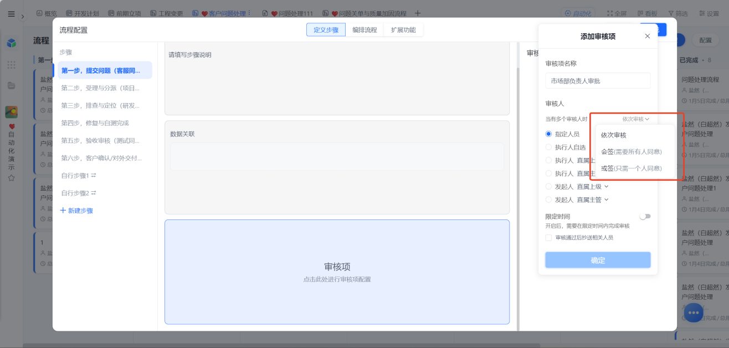Check 审核通过后抄送相关人员
This screenshot has height=348, width=729.
pyautogui.click(x=548, y=238)
